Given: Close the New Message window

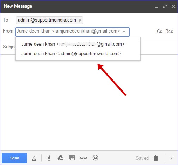Looking at the screenshot, I should click(173, 6).
